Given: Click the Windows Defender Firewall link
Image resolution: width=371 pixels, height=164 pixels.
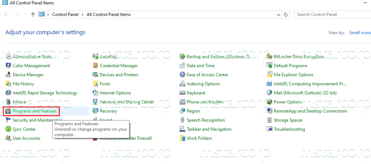Looking at the screenshot, I should pos(126,138).
